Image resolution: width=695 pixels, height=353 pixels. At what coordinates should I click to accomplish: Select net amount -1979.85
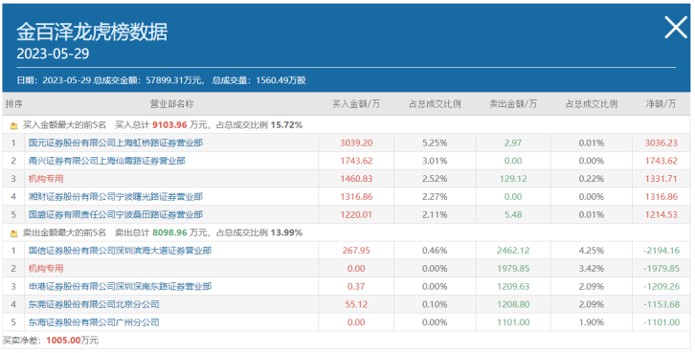click(661, 269)
